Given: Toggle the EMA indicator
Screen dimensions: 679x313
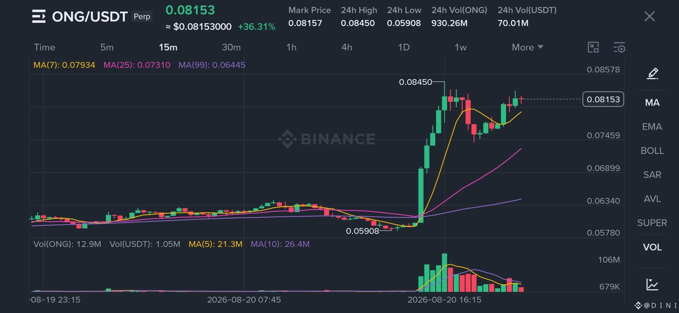Looking at the screenshot, I should pyautogui.click(x=652, y=127).
